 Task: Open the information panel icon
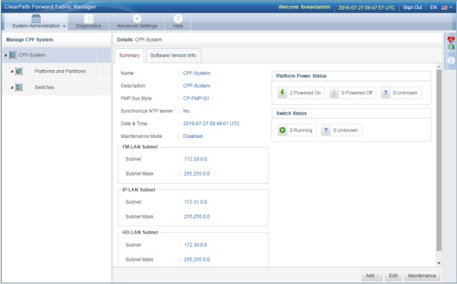(451, 60)
